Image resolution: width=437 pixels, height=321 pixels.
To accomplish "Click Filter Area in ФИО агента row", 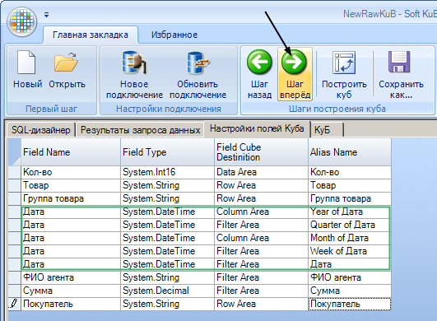I will point(262,277).
